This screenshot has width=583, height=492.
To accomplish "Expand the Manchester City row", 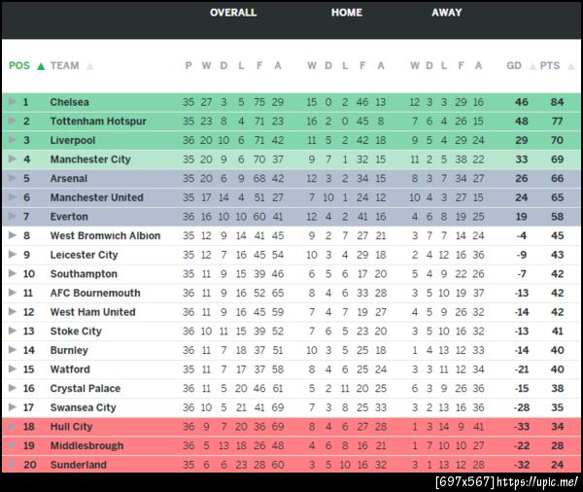I will (x=12, y=159).
